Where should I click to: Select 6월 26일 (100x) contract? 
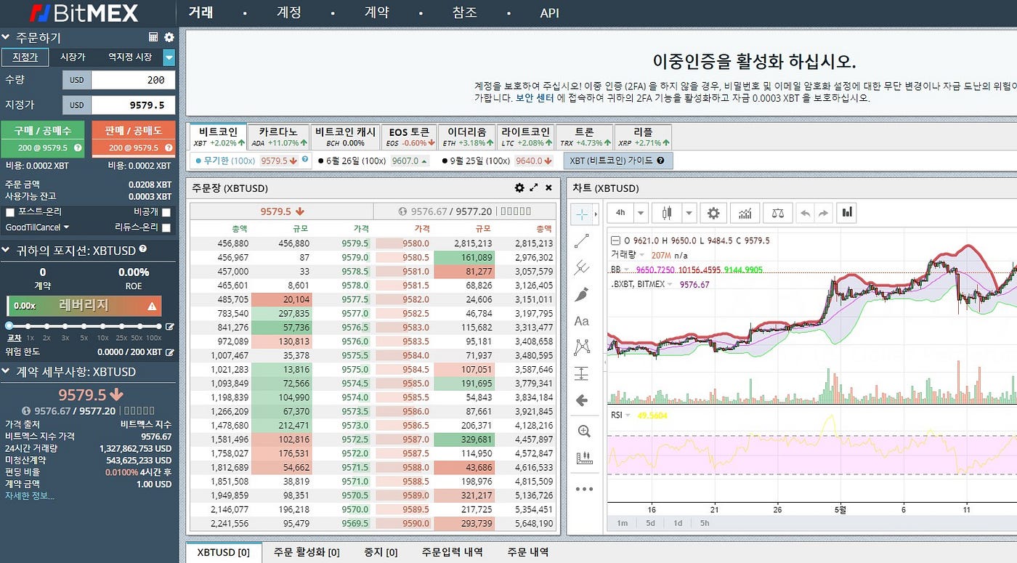pos(352,161)
